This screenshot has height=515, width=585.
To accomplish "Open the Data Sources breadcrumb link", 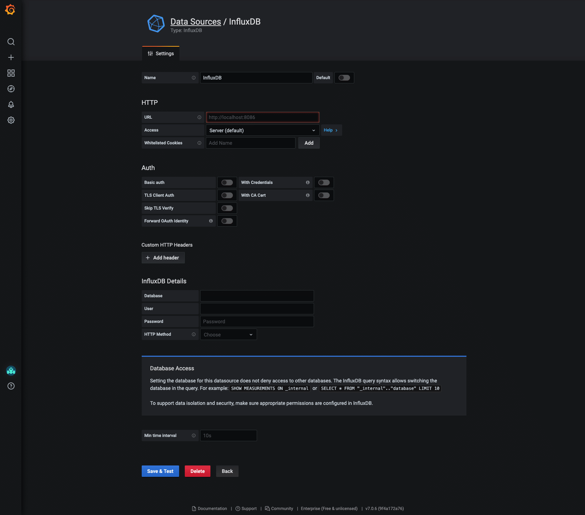I will point(195,21).
